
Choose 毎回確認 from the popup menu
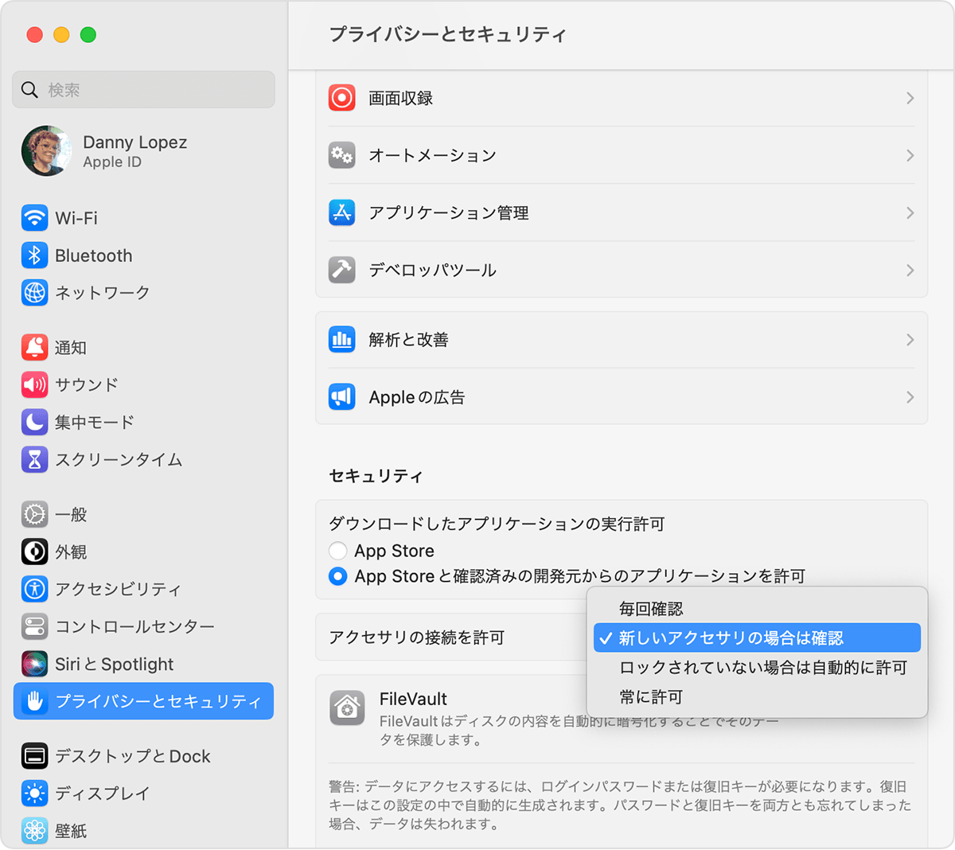click(x=757, y=609)
